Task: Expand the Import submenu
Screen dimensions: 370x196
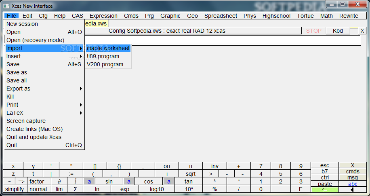Action: 44,48
